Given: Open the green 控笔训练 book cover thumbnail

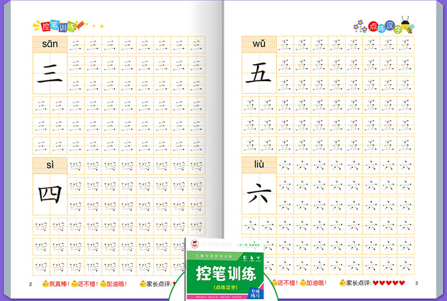Looking at the screenshot, I should point(225,269).
